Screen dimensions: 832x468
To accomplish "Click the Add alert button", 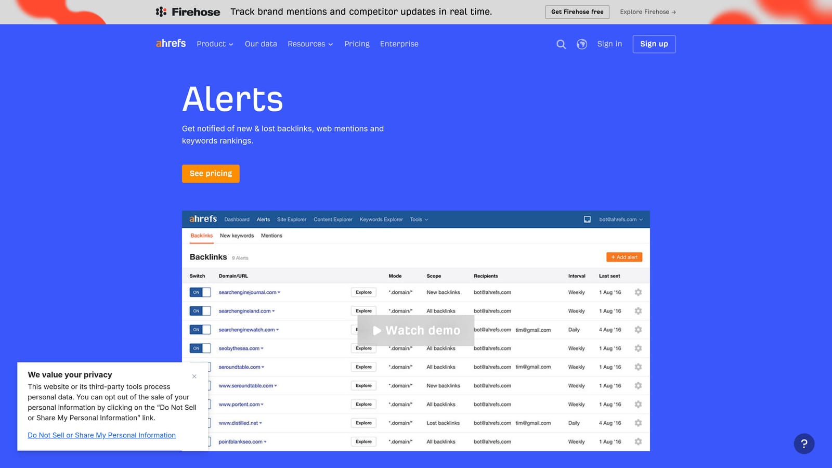I will click(x=624, y=257).
